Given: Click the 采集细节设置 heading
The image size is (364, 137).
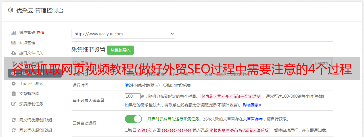Looking at the screenshot, I should [x=89, y=50].
